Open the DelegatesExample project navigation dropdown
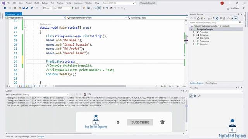The height and width of the screenshot is (139, 248). point(35,18)
